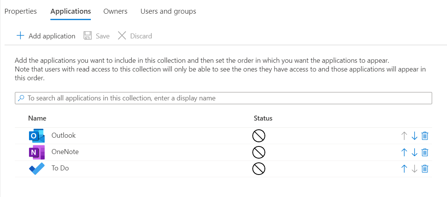Switch to the Properties tab

(21, 11)
